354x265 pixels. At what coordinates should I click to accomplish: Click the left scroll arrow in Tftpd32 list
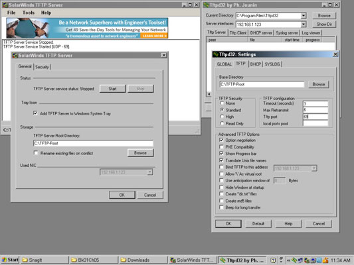point(209,94)
